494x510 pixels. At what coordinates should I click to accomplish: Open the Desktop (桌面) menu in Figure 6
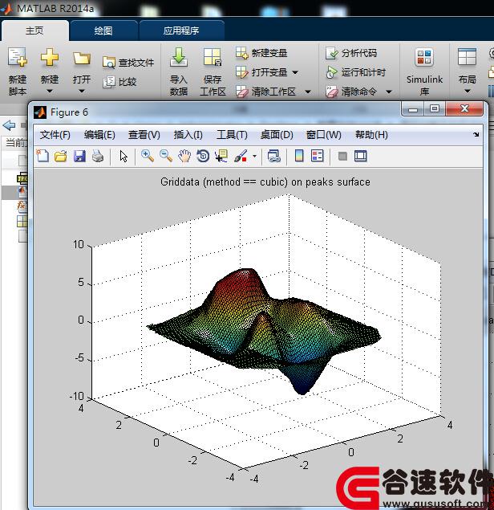click(277, 135)
